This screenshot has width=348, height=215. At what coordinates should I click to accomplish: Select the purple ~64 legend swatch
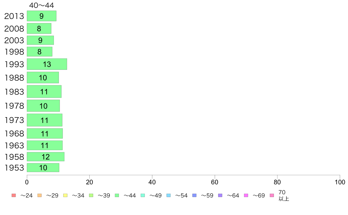[220, 195]
